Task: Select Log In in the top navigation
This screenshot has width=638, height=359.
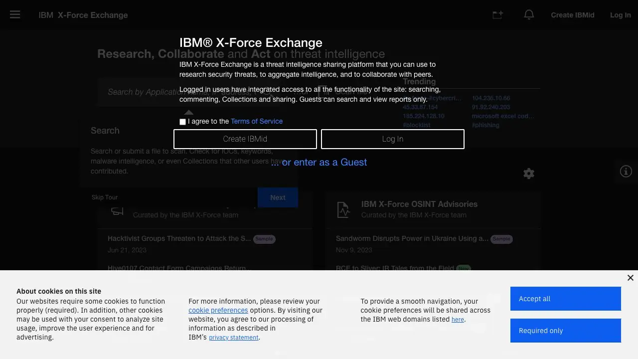Action: click(620, 14)
